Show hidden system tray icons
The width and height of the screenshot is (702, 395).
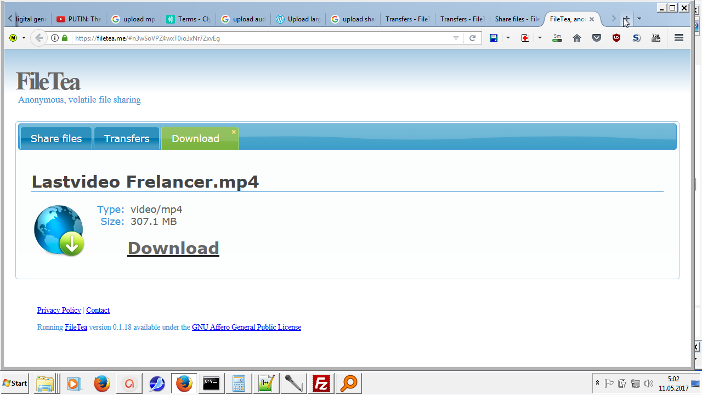pos(597,383)
